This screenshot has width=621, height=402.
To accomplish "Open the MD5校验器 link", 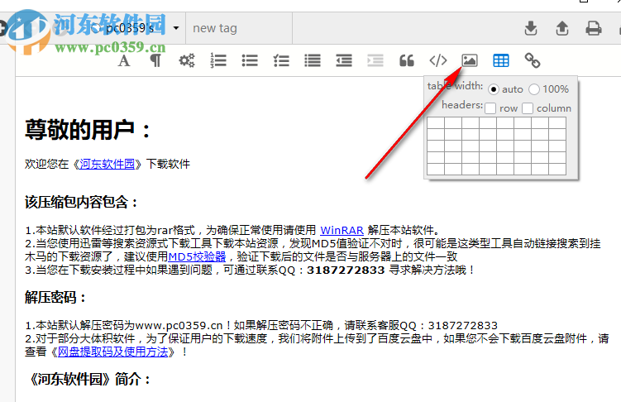I will (x=197, y=256).
